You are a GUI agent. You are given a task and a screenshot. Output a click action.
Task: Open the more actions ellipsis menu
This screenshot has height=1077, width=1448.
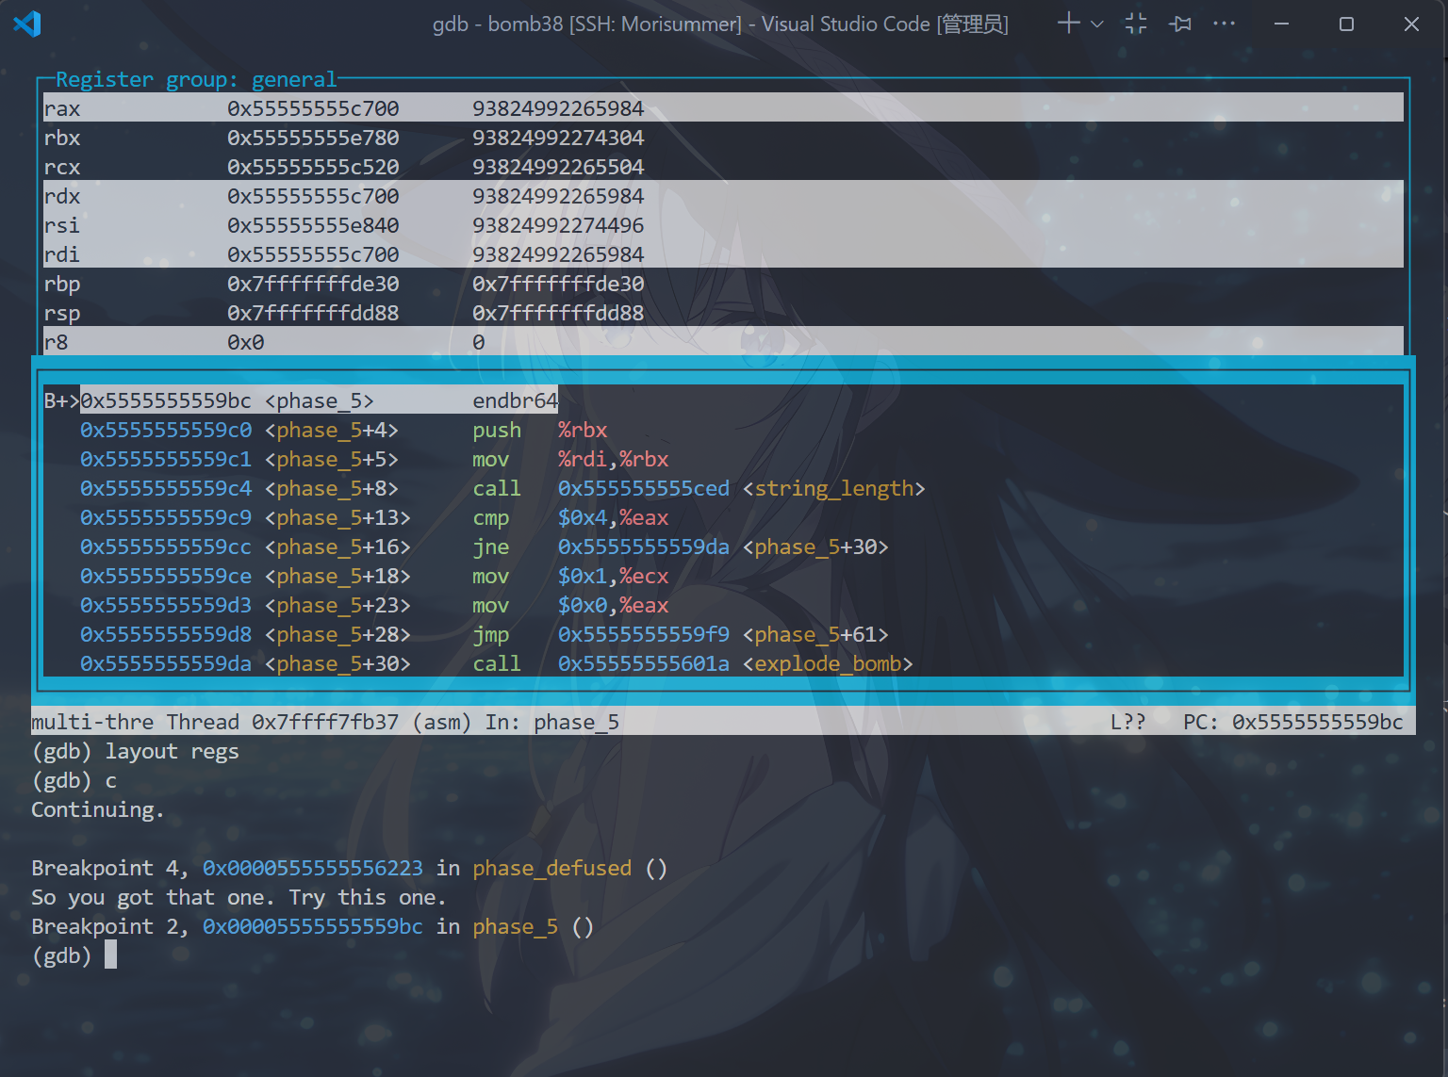[x=1224, y=24]
